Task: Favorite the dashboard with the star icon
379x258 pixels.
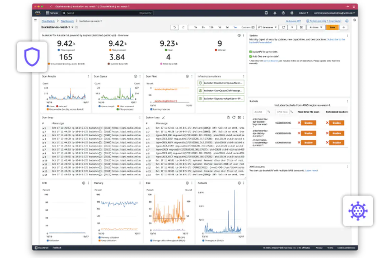Action: coord(77,27)
